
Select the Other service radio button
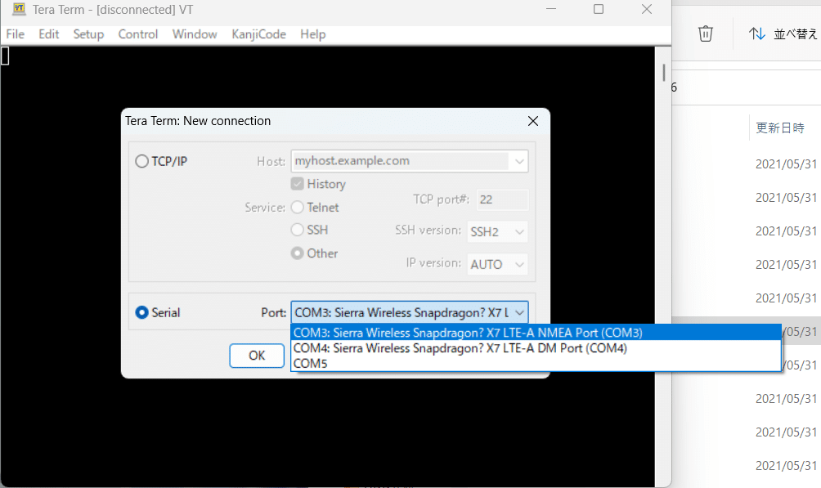(298, 253)
